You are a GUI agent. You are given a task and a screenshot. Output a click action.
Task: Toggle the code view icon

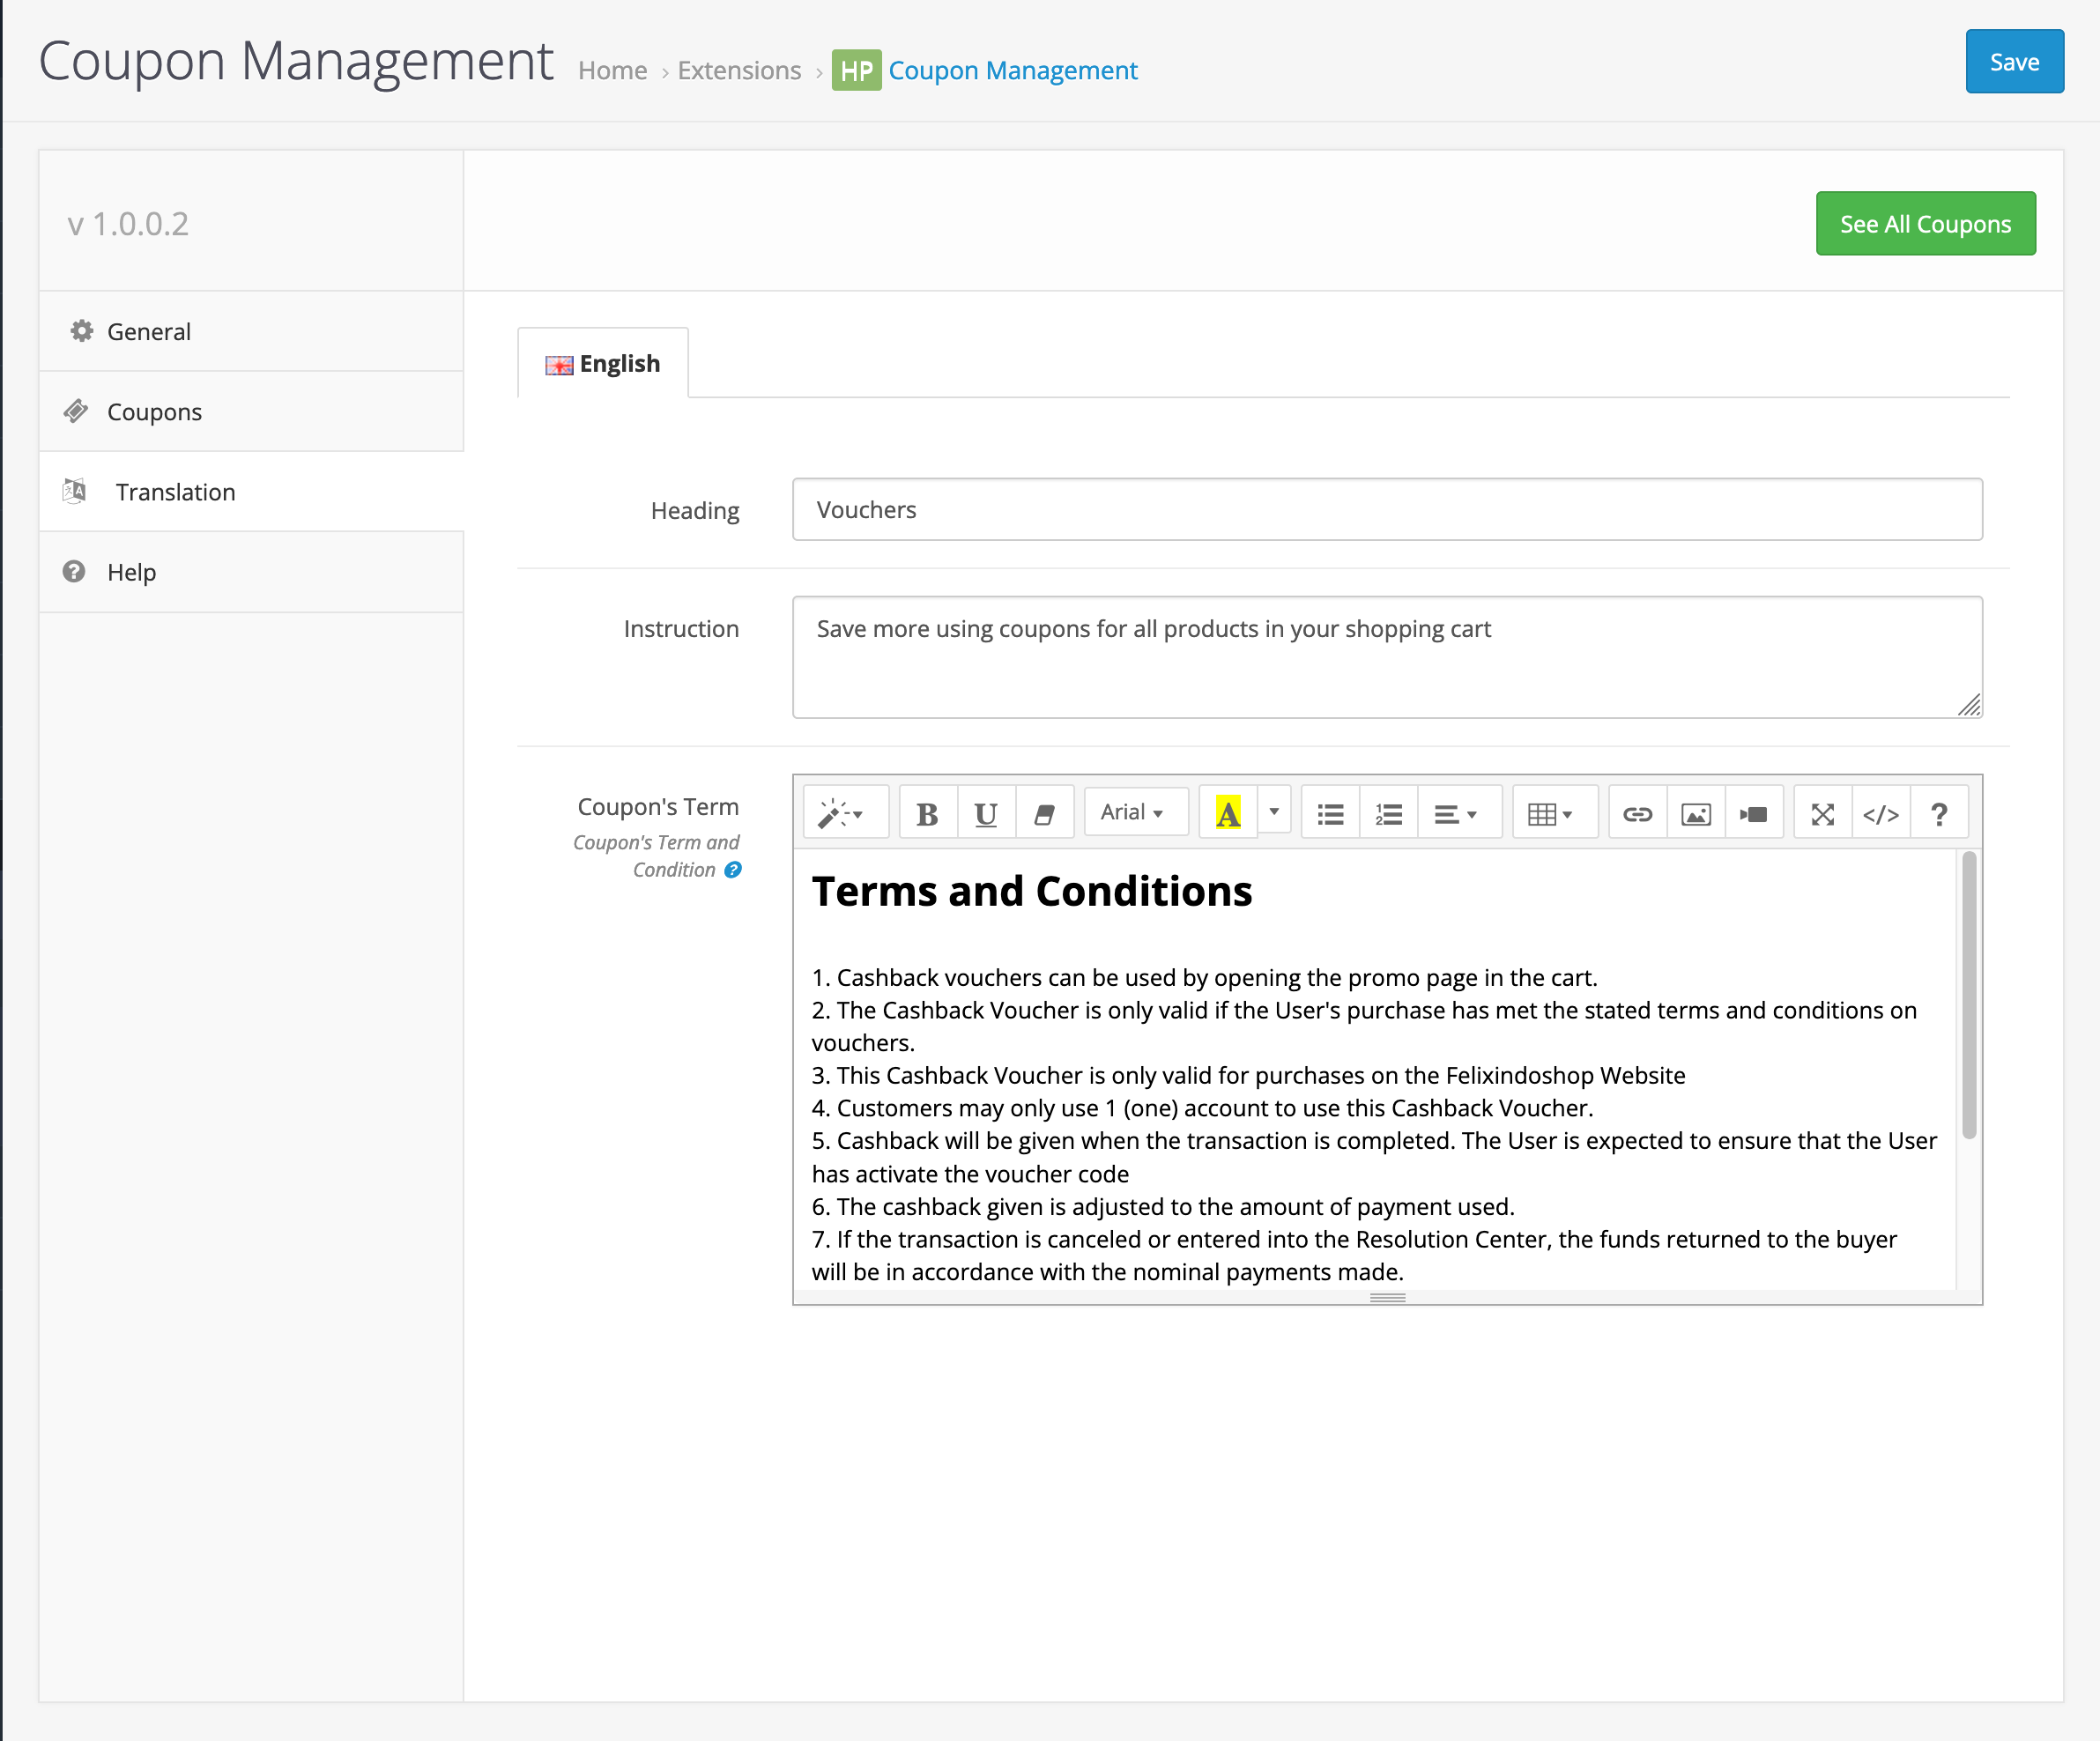pyautogui.click(x=1881, y=813)
